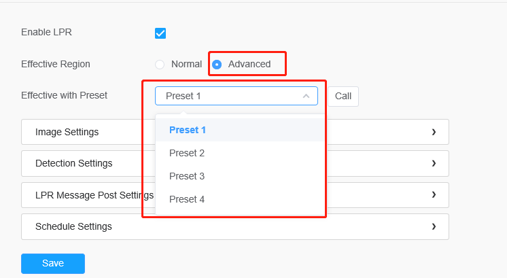Choose Preset 1 from the dropdown list
The image size is (507, 278).
tap(240, 130)
